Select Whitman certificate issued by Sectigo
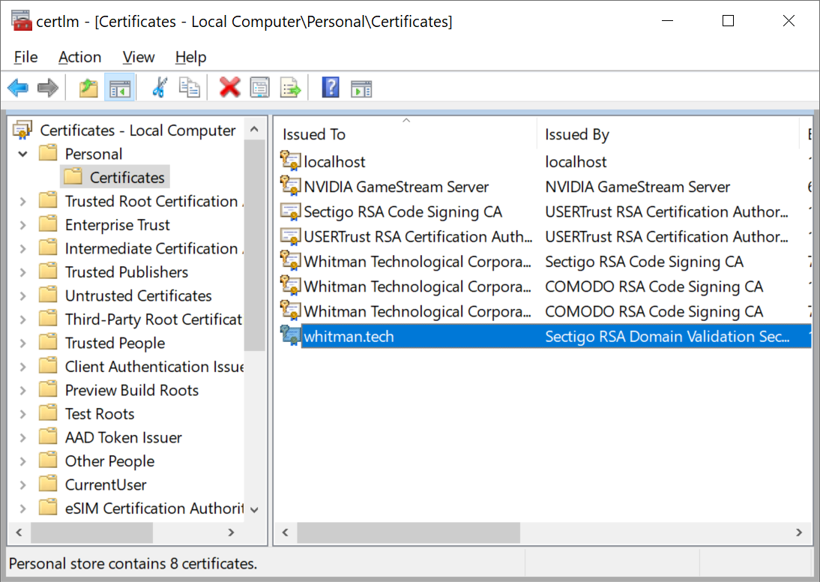Viewport: 820px width, 582px height. (545, 261)
